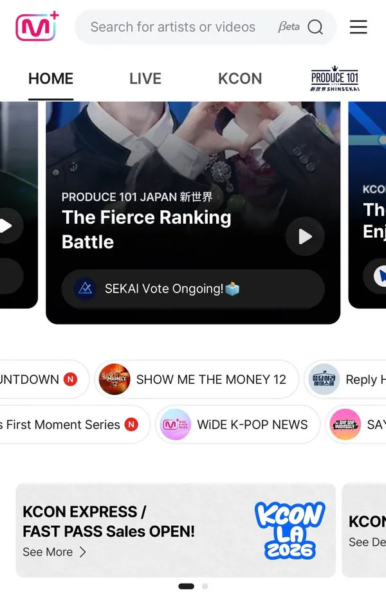The height and width of the screenshot is (610, 386).
Task: Select the active first banner pagination indicator
Action: (186, 586)
